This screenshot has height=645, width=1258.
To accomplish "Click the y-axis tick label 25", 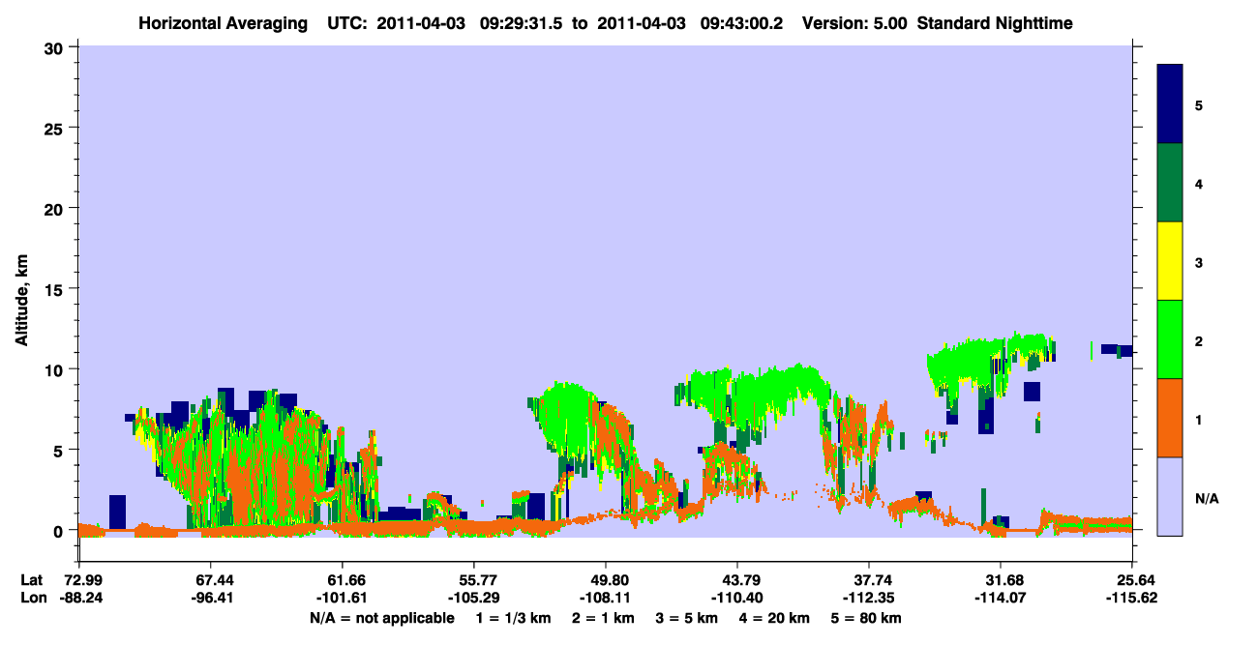I will pyautogui.click(x=56, y=128).
